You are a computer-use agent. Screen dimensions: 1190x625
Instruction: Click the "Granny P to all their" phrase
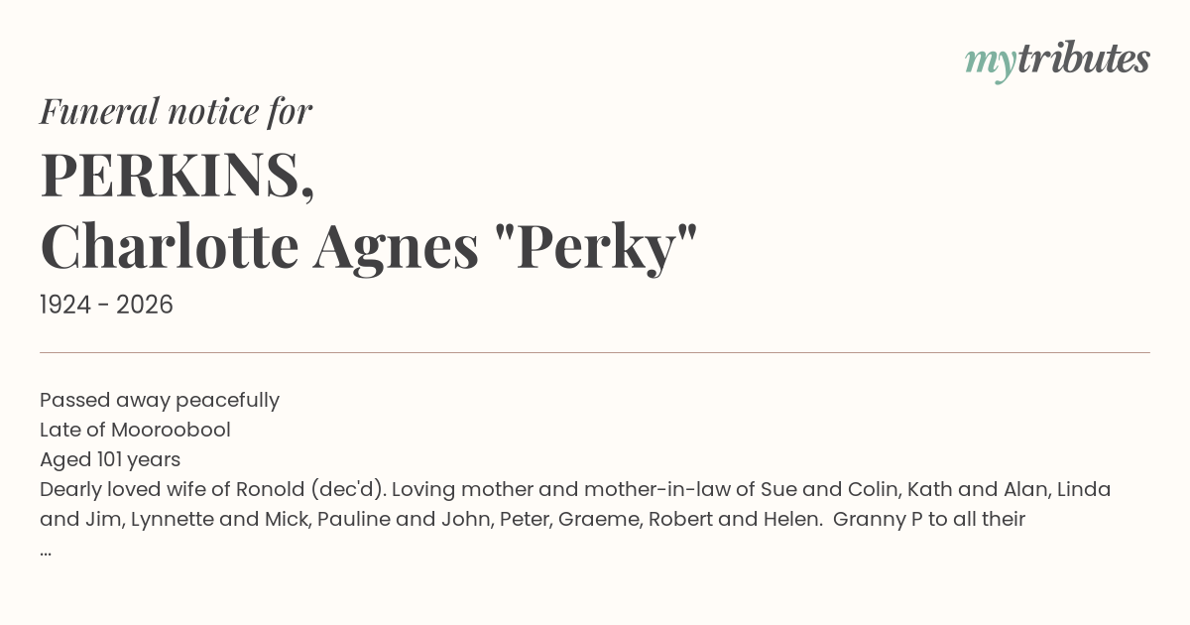[929, 519]
